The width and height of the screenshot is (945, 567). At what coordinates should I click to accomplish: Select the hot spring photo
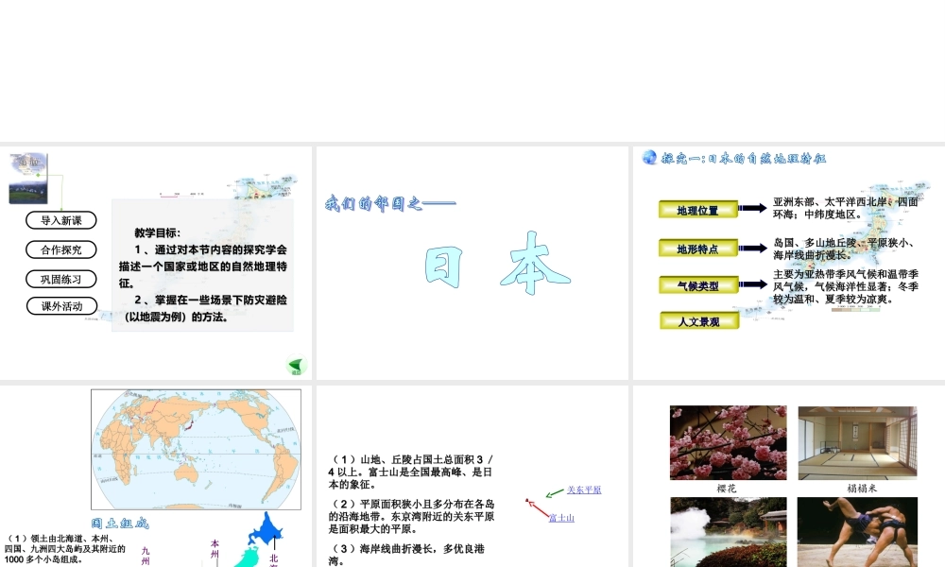(x=728, y=532)
